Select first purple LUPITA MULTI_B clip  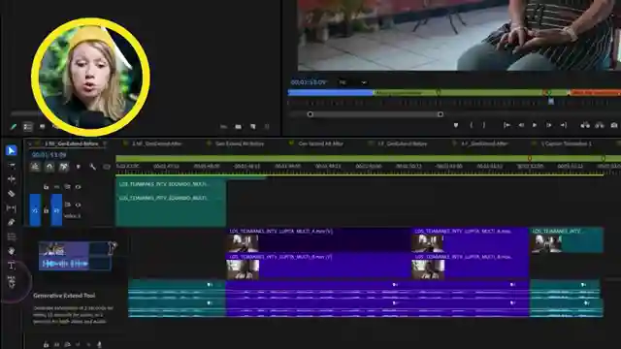tap(318, 266)
